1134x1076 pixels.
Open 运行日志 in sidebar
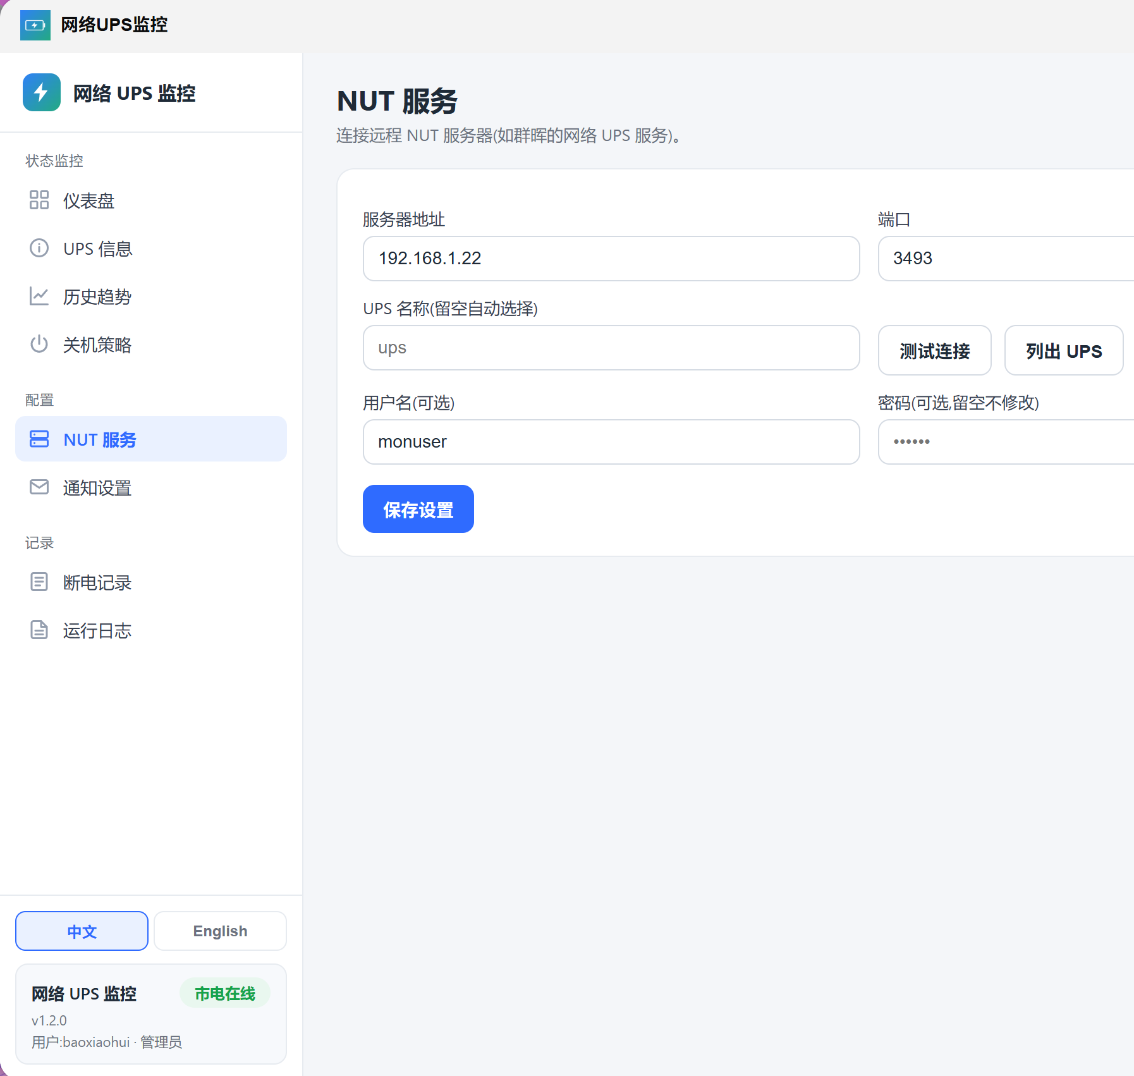coord(151,630)
